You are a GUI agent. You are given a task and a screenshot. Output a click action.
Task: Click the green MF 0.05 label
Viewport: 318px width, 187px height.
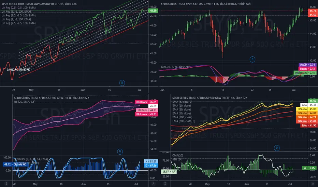coord(309,168)
